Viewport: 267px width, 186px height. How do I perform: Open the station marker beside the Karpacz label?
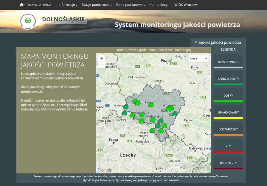tap(141, 121)
